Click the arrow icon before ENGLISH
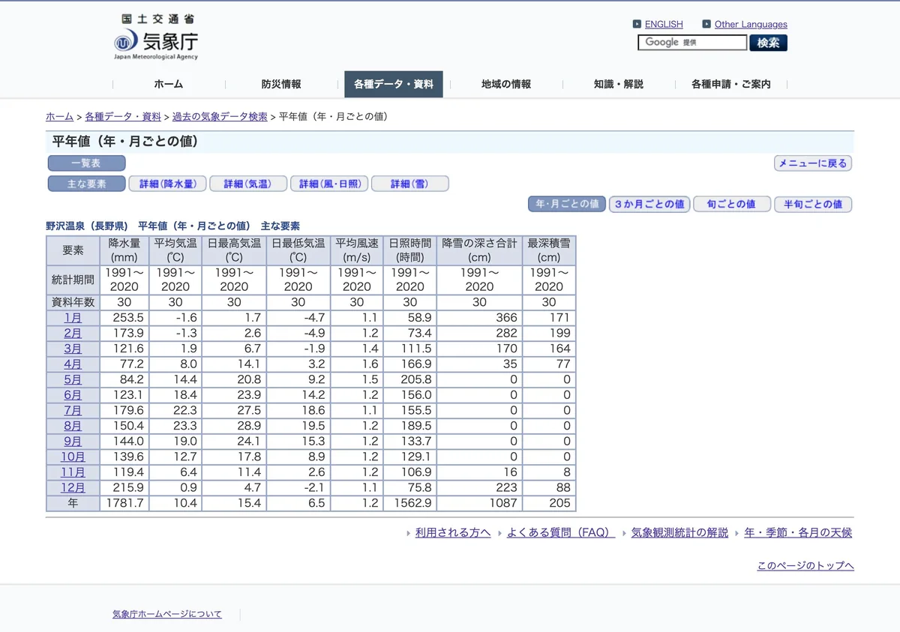 coord(637,24)
